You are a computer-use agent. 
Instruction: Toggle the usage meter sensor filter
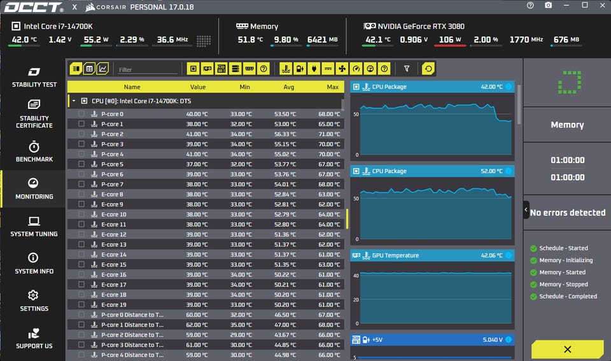[x=370, y=69]
